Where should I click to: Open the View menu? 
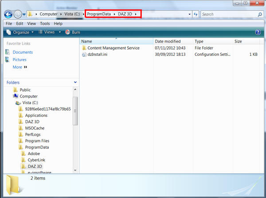coord(31,23)
